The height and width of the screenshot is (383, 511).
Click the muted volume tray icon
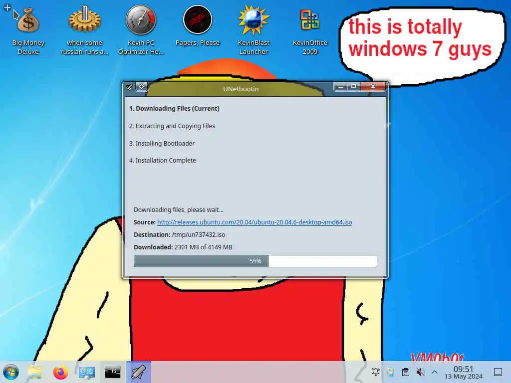420,372
